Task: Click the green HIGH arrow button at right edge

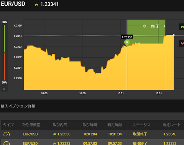Action: pyautogui.click(x=182, y=27)
